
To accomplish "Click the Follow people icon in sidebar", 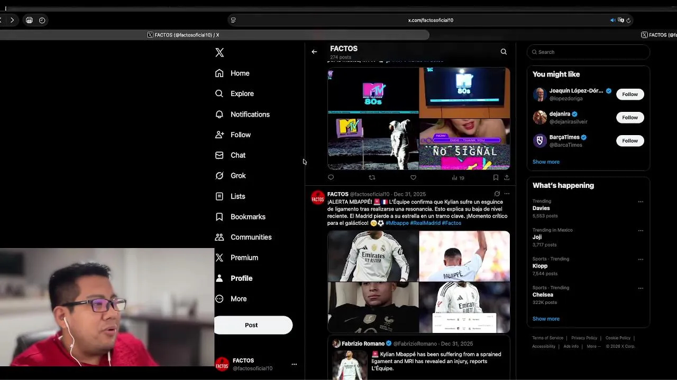I will pyautogui.click(x=219, y=135).
